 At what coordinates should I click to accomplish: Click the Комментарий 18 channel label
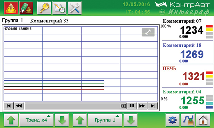point(182,45)
